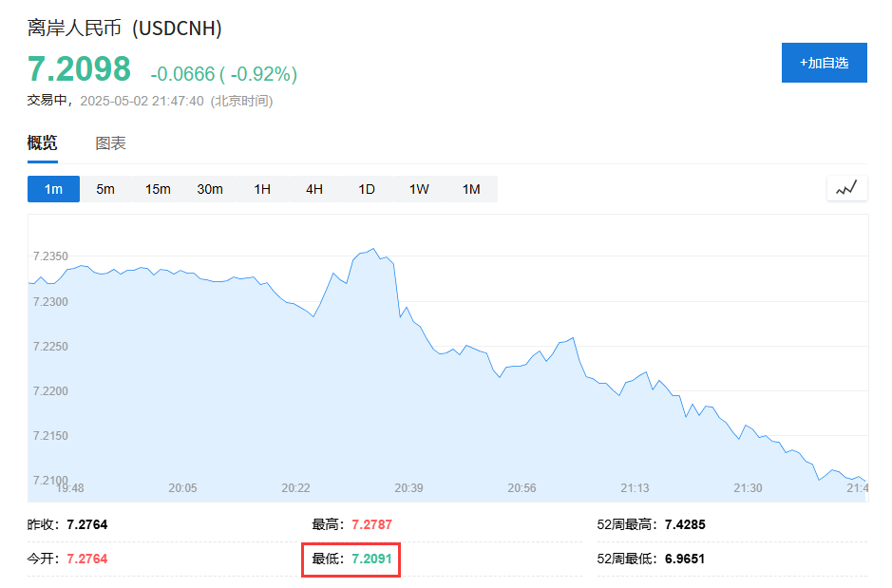Click the 21:13 time axis label
Image resolution: width=892 pixels, height=588 pixels.
click(635, 488)
